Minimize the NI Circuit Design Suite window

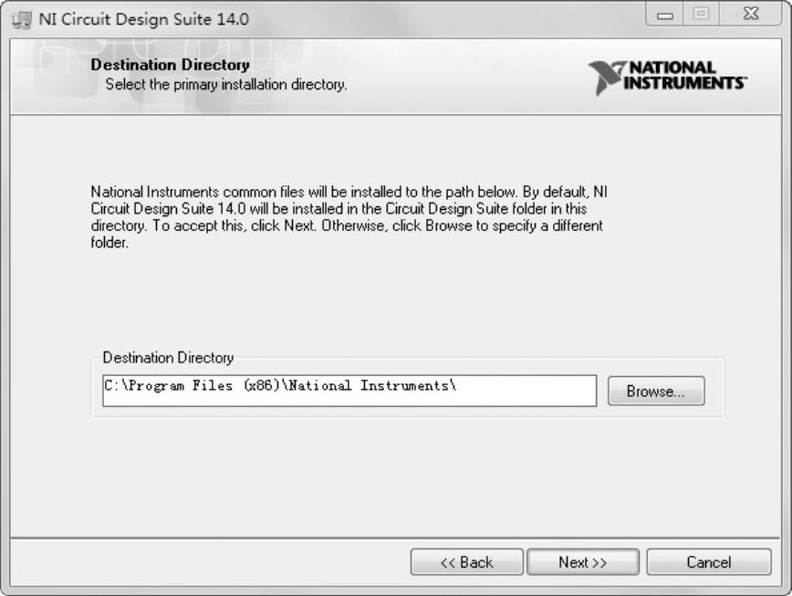pyautogui.click(x=664, y=15)
